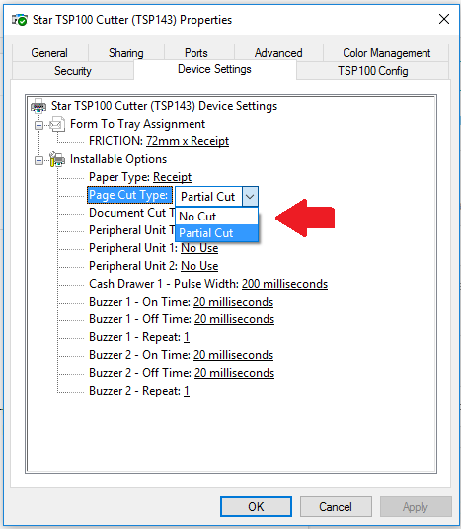Image resolution: width=461 pixels, height=529 pixels.
Task: Open the Security tab
Action: pos(73,71)
